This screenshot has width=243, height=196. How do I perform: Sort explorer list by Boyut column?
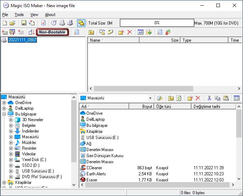click(x=141, y=107)
